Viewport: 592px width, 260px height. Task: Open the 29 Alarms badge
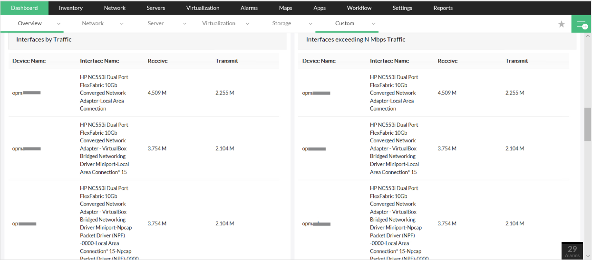(572, 251)
